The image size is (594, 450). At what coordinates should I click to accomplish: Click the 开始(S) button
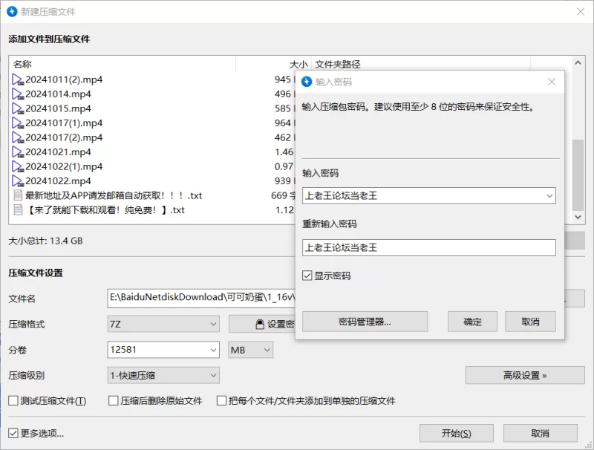pyautogui.click(x=457, y=434)
